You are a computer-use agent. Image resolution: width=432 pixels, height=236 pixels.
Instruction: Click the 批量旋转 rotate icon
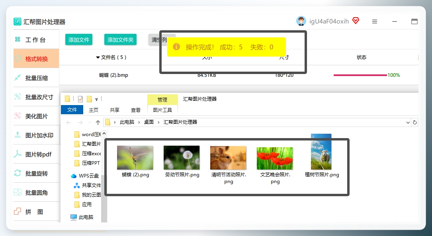click(18, 173)
